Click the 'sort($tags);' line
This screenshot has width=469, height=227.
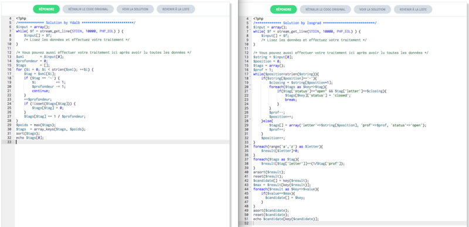[x=28, y=134]
